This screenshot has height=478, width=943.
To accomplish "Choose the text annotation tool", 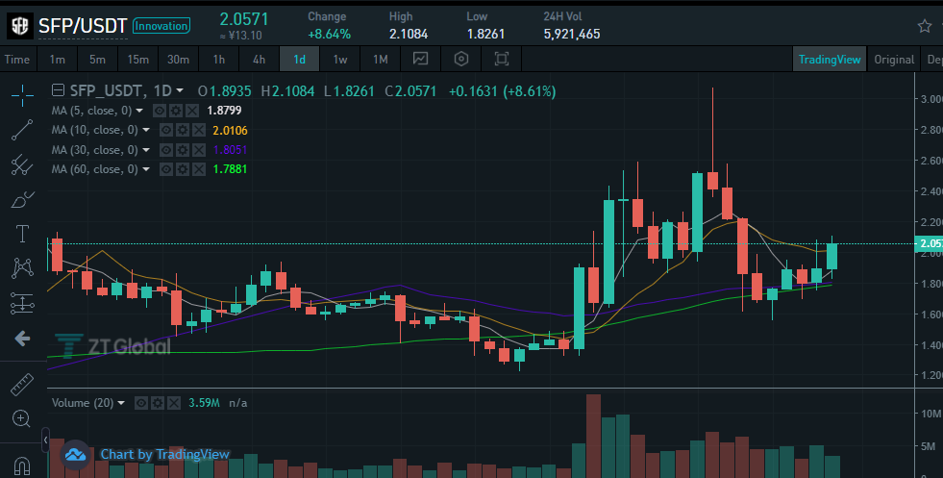I will pos(22,234).
